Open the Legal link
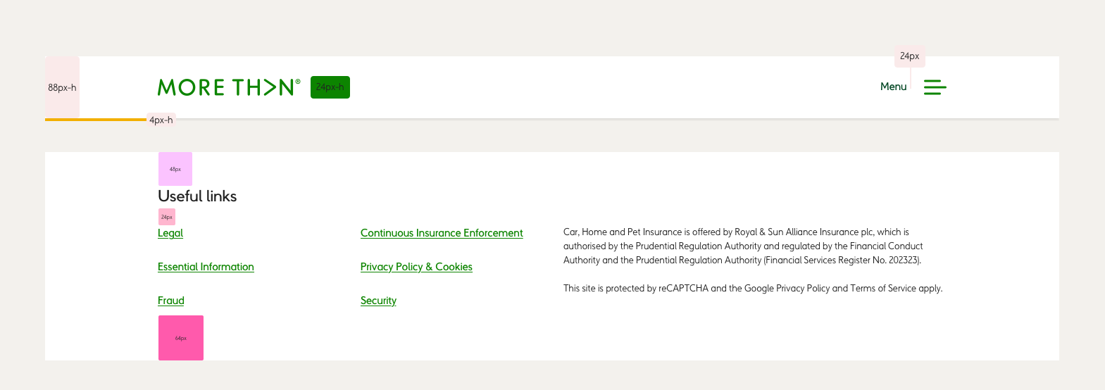Viewport: 1105px width, 390px height. point(170,233)
